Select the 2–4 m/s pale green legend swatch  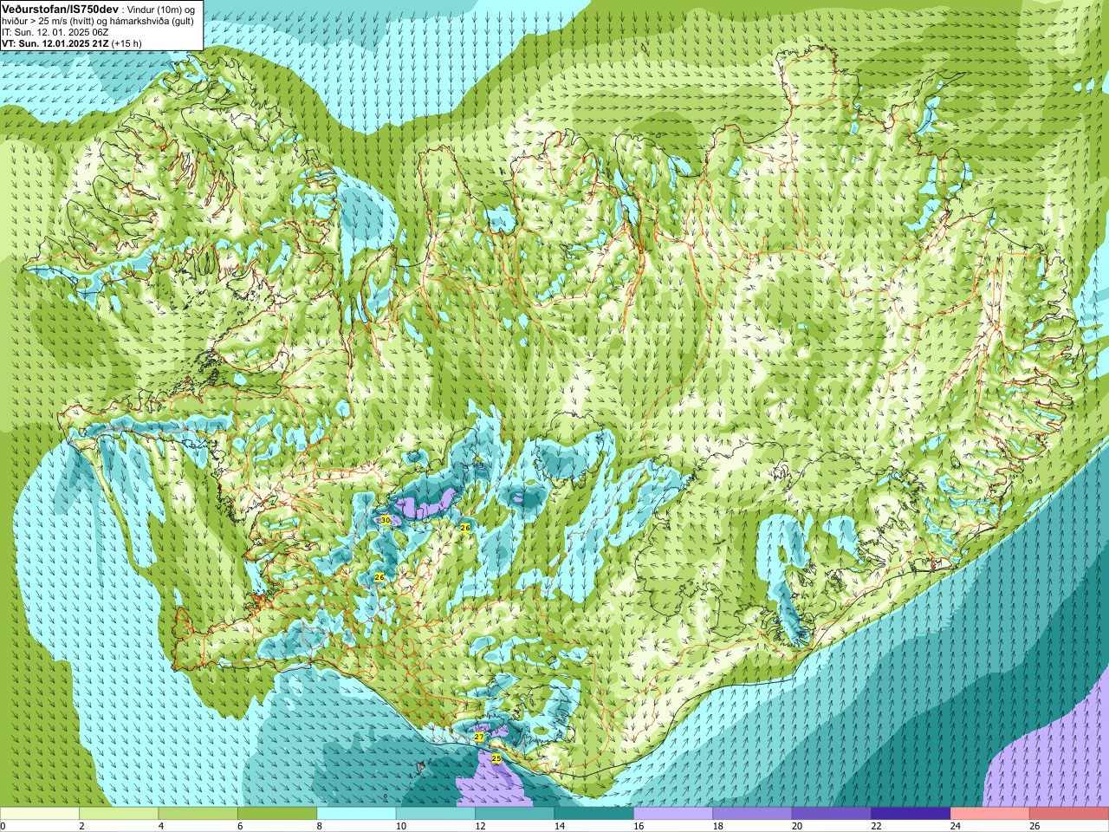click(119, 814)
